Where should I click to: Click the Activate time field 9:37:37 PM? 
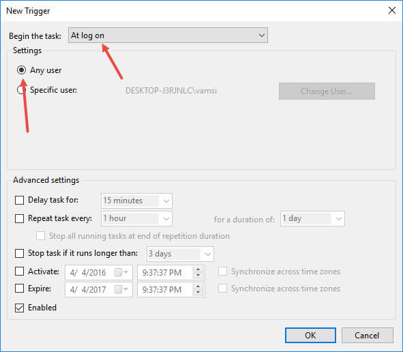pos(165,272)
